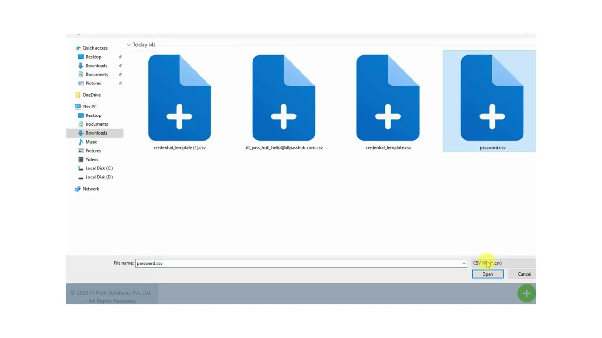
Task: Click the pinned Pictures icon under Quick access
Action: coord(81,83)
